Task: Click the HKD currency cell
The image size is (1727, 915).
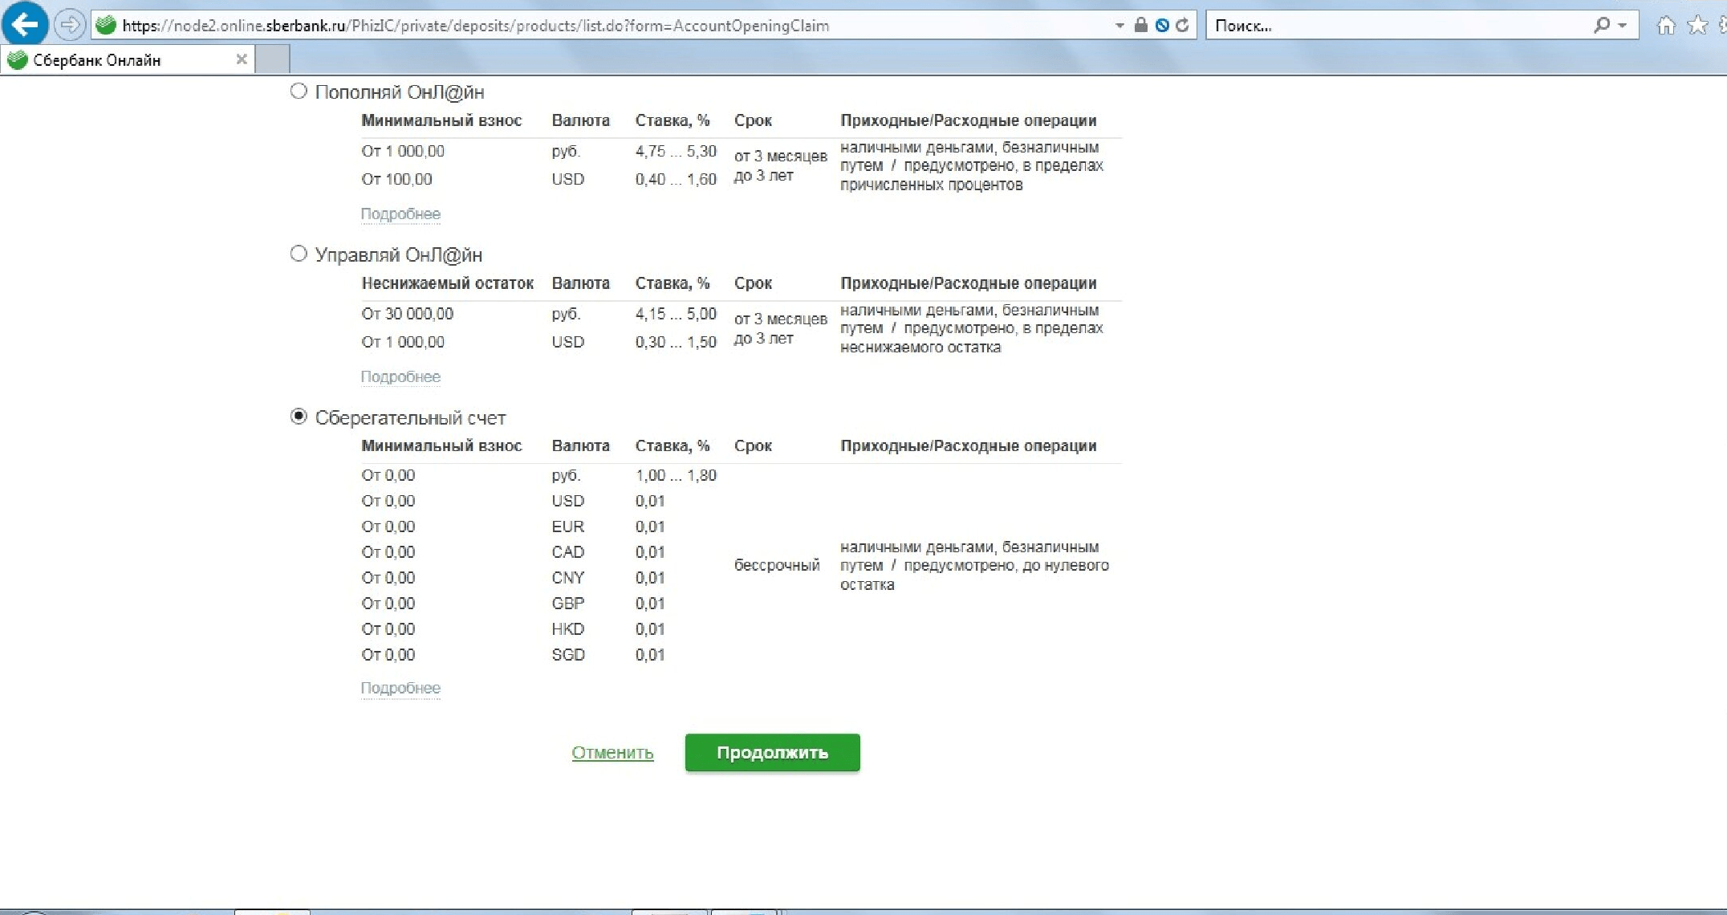Action: 567,629
